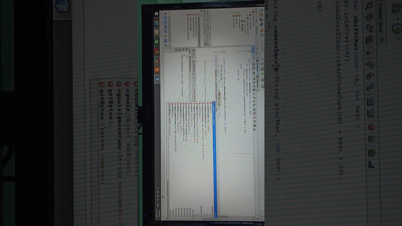Close the Start Page tab
Image resolution: width=402 pixels, height=226 pixels.
pos(258,58)
